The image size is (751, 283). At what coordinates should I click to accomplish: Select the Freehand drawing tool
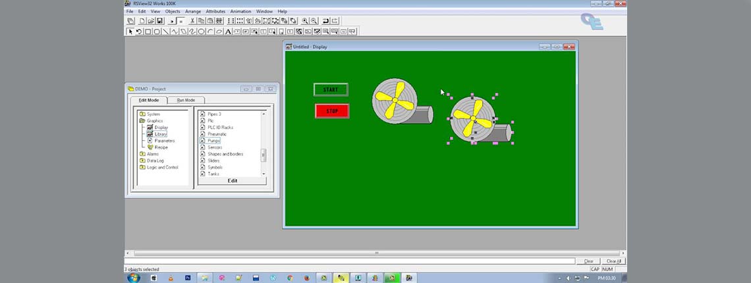(192, 32)
